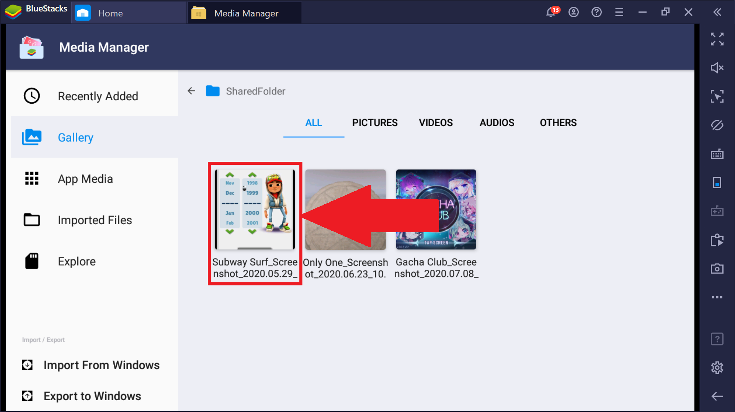Open the Only One screenshot thumbnail
Viewport: 735px width, 412px height.
[x=345, y=210]
